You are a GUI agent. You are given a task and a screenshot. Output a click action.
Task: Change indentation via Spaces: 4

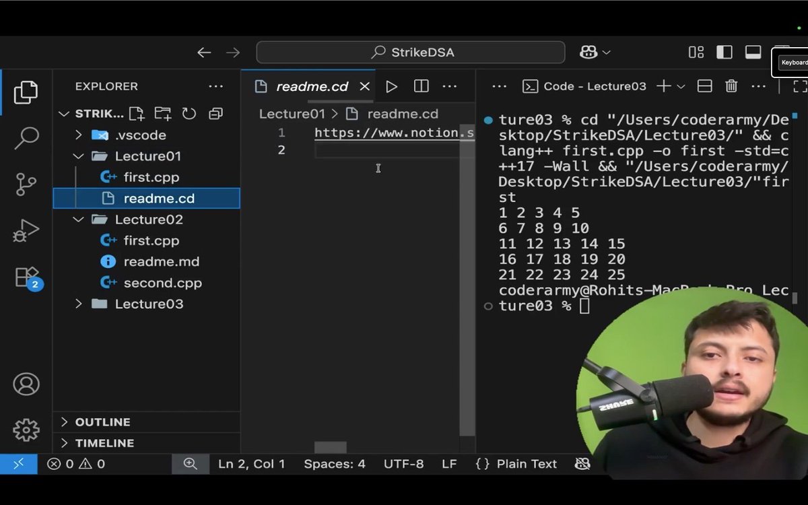tap(335, 464)
